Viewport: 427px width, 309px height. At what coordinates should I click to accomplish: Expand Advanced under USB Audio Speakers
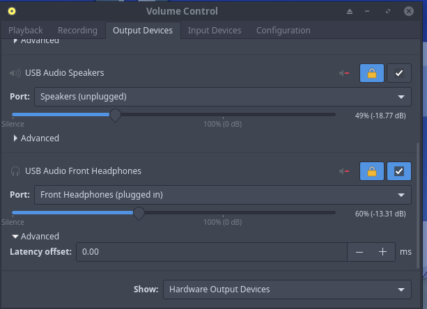click(36, 138)
